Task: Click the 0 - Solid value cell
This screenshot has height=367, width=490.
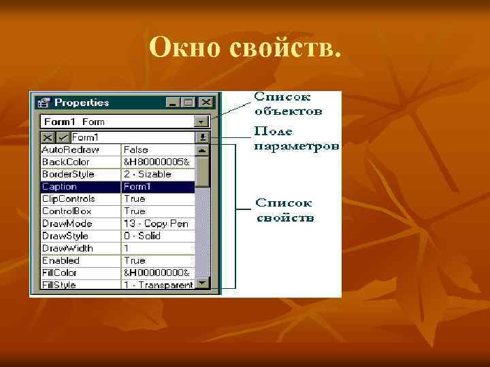Action: pos(158,236)
